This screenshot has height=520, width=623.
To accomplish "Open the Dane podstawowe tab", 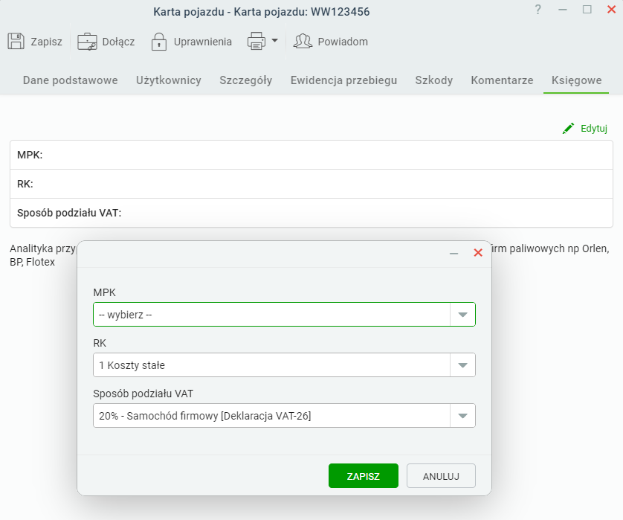I will 71,80.
